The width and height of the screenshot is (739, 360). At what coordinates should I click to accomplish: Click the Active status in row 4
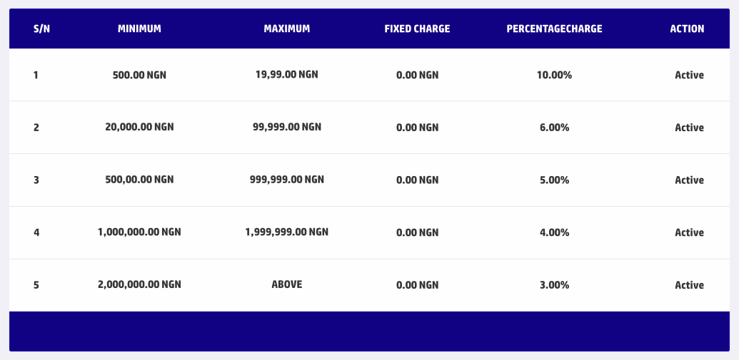pyautogui.click(x=689, y=232)
